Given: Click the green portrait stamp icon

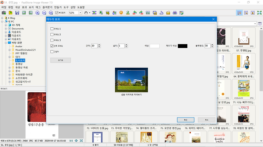Looking at the screenshot, I should point(128,13).
